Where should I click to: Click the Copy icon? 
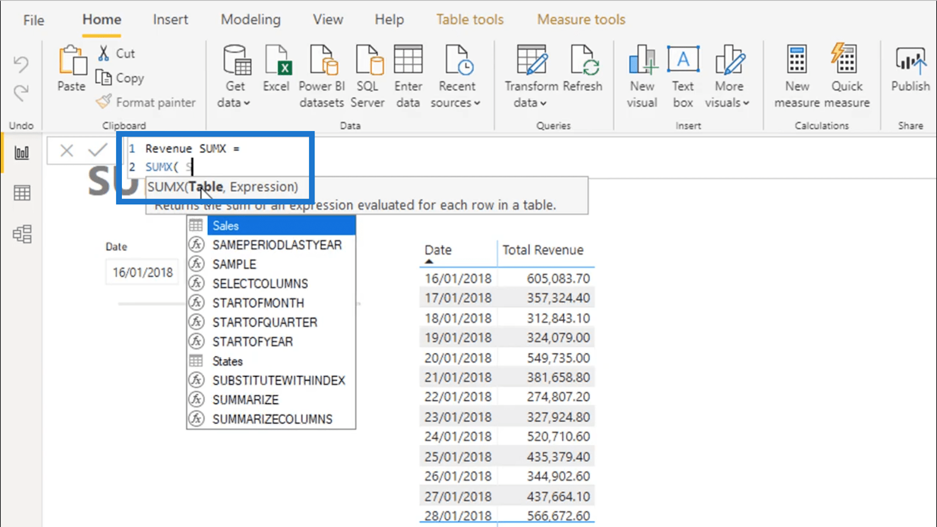point(104,77)
